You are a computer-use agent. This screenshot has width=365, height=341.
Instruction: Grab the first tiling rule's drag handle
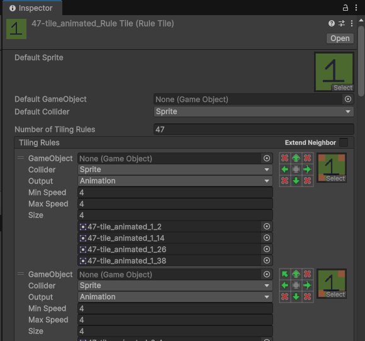[21, 158]
